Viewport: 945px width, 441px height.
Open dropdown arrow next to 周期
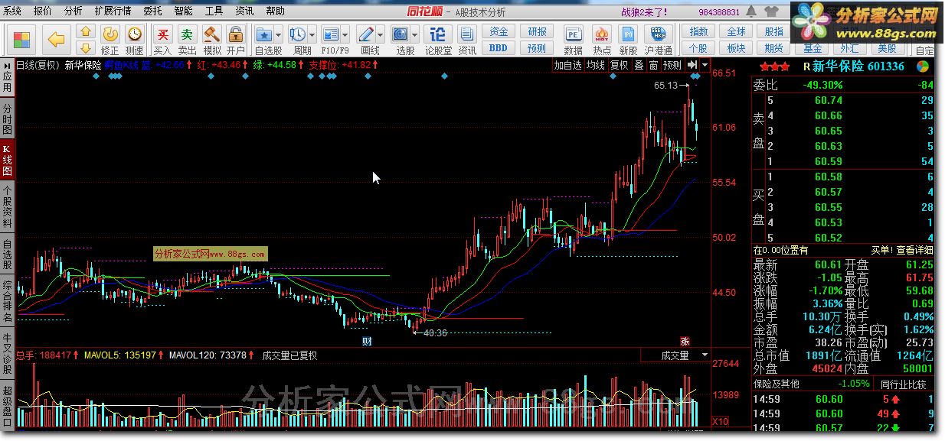coord(312,35)
